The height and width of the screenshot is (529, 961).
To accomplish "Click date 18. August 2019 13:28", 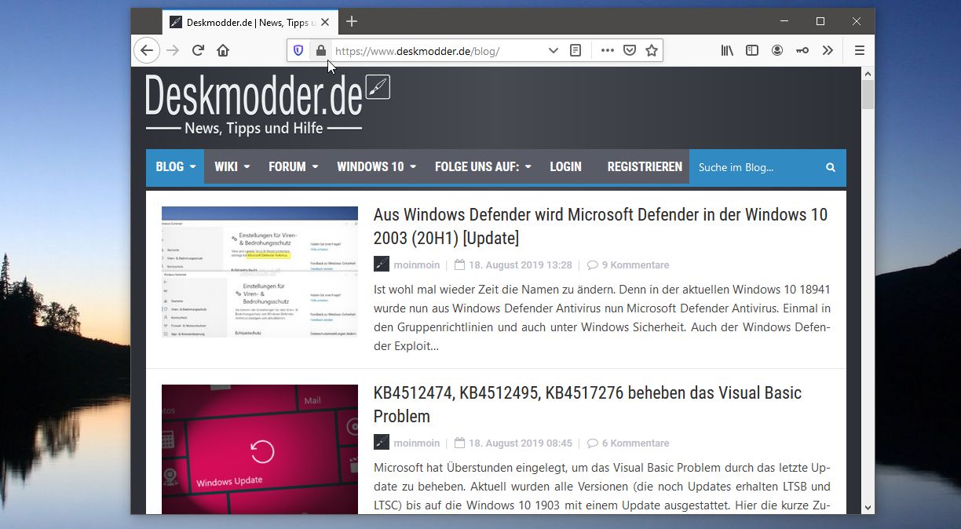I will point(521,265).
